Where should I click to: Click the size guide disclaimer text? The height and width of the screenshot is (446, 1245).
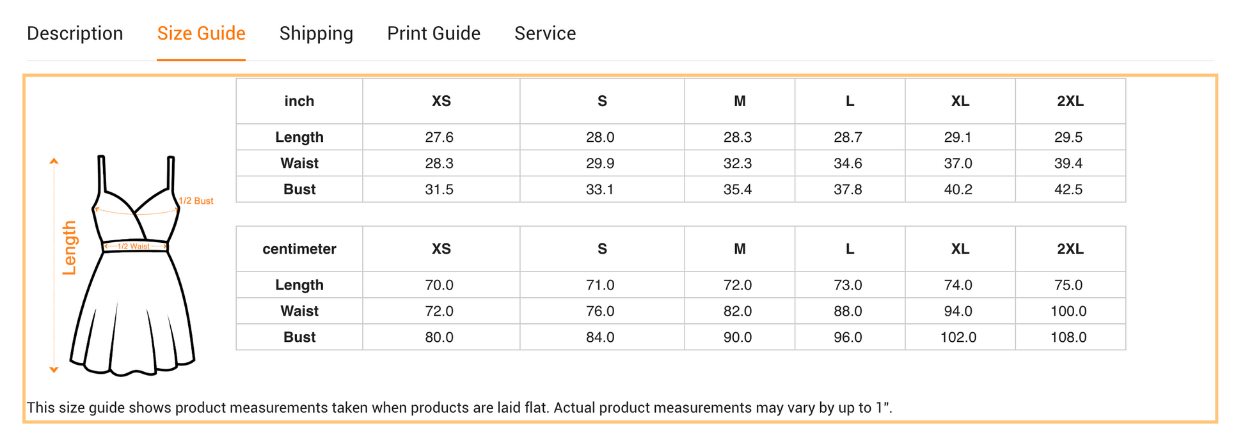pyautogui.click(x=459, y=408)
